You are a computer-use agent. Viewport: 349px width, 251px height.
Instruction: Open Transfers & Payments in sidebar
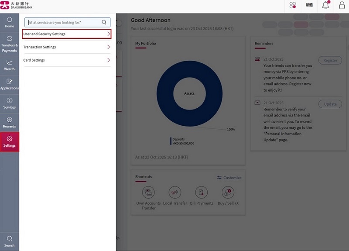[x=9, y=44]
